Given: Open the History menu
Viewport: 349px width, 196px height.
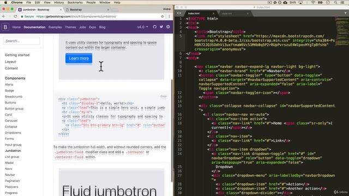Looking at the screenshot, I should click(x=59, y=2).
